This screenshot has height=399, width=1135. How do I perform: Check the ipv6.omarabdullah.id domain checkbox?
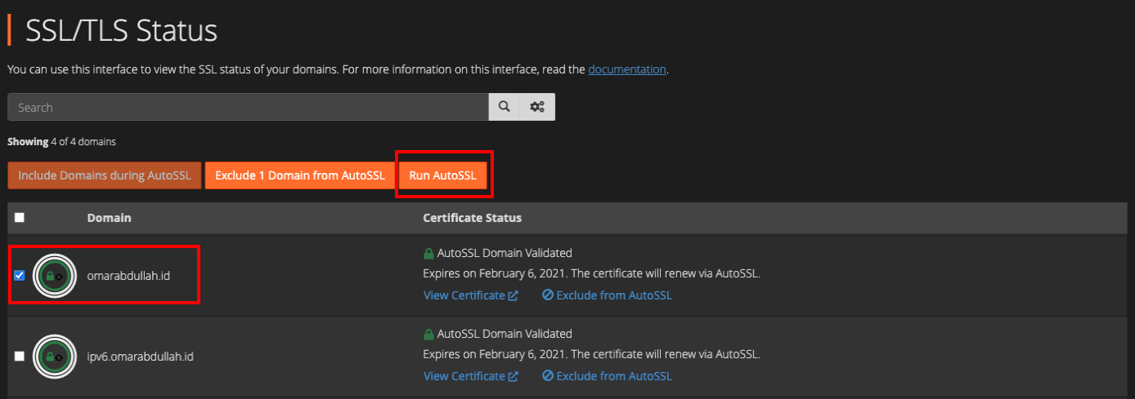20,357
